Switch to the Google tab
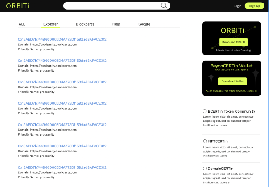269x187 pixels. tap(144, 24)
